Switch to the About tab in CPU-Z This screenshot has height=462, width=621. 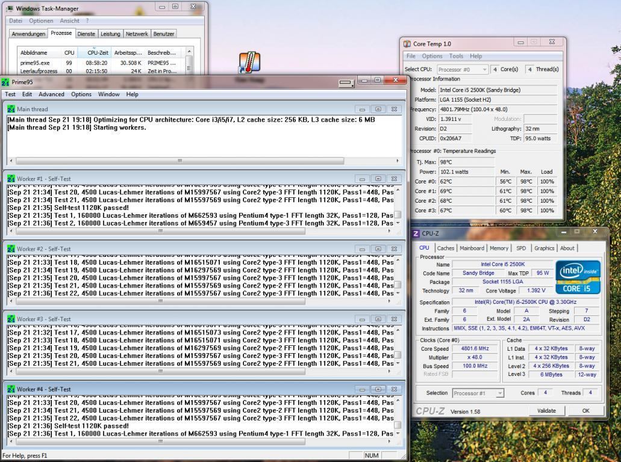(x=567, y=248)
